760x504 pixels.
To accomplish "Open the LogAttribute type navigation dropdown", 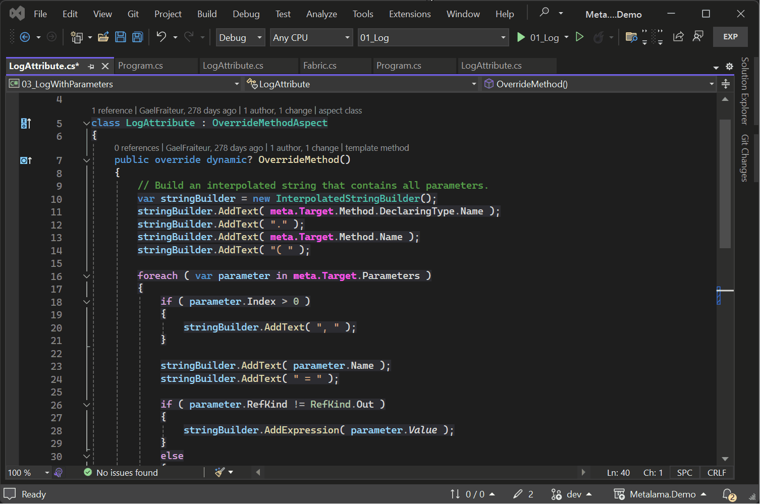I will coord(361,84).
